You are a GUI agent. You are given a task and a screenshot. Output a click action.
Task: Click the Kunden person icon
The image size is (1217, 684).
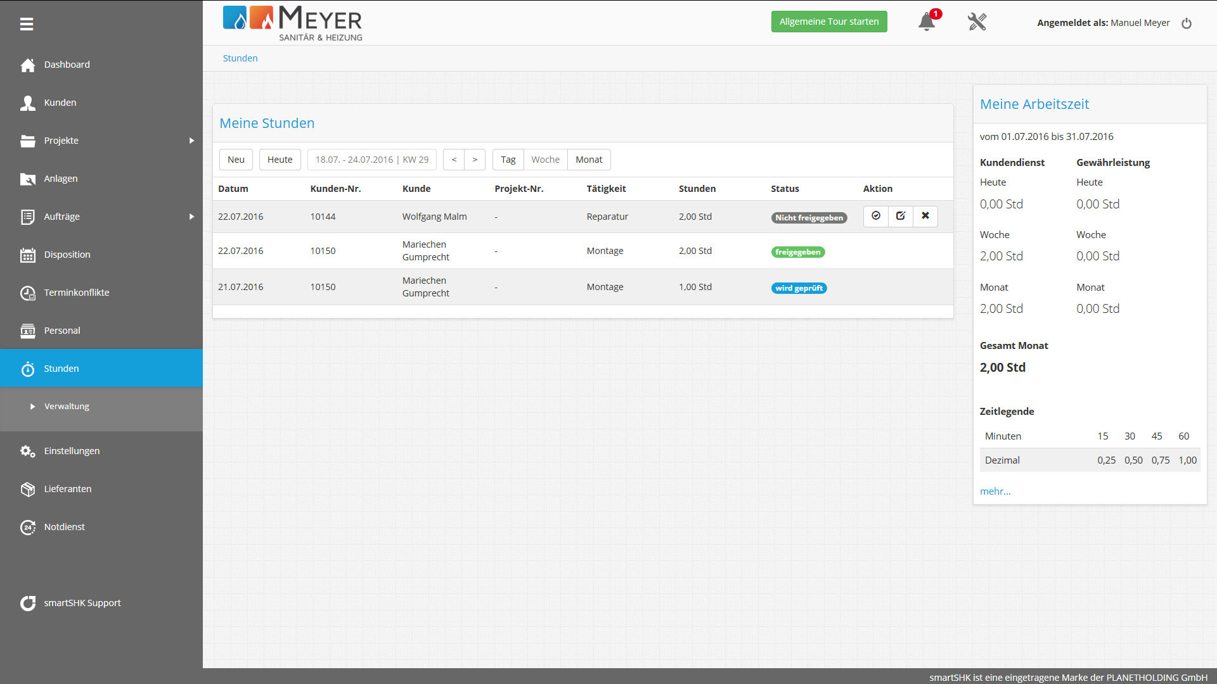[x=27, y=103]
